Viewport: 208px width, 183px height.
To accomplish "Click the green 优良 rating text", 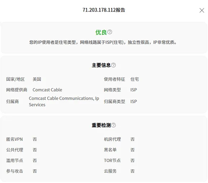I will click(101, 32).
